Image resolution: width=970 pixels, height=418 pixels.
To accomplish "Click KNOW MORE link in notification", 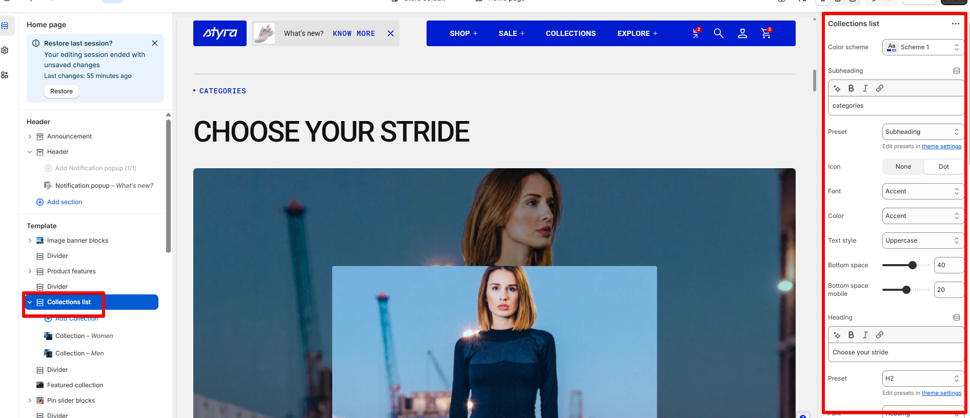I will click(354, 33).
